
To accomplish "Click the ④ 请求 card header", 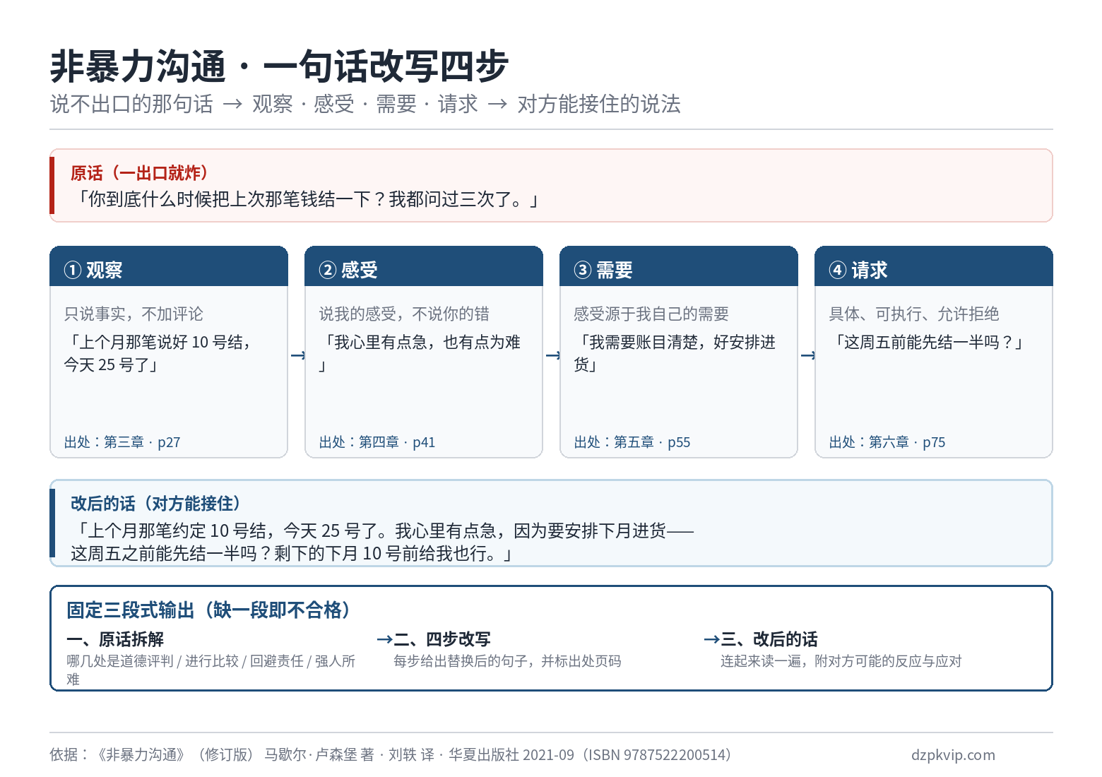I will point(934,267).
